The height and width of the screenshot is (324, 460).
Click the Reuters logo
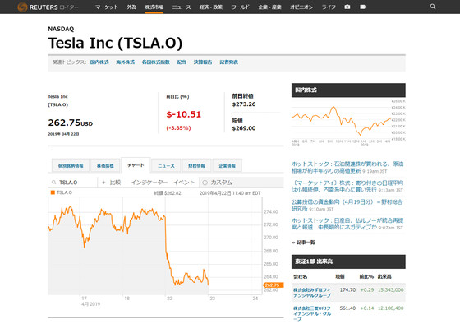48,7
